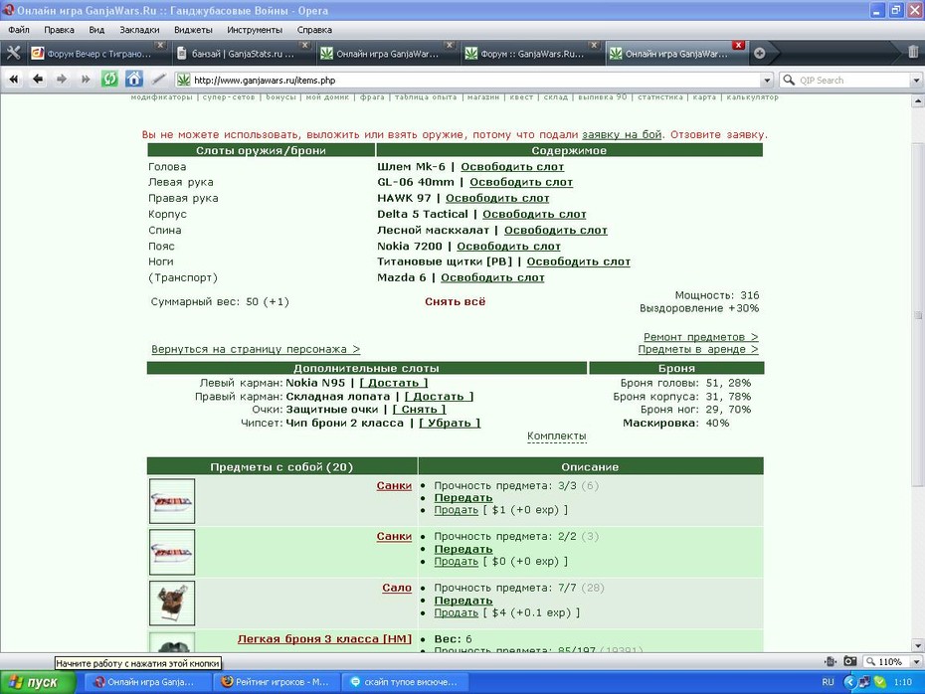Reload the page with green refresh icon
This screenshot has height=694, width=925.
coord(109,79)
